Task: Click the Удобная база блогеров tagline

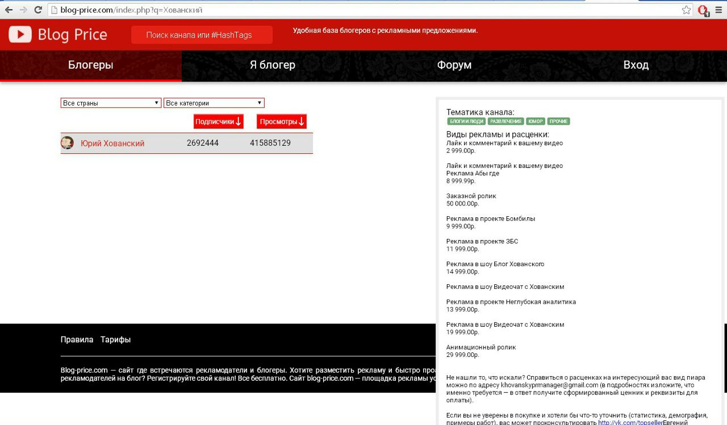Action: (385, 31)
